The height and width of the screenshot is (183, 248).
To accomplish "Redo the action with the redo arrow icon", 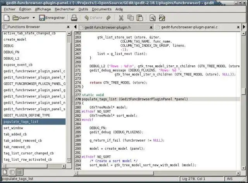I will point(108,18).
